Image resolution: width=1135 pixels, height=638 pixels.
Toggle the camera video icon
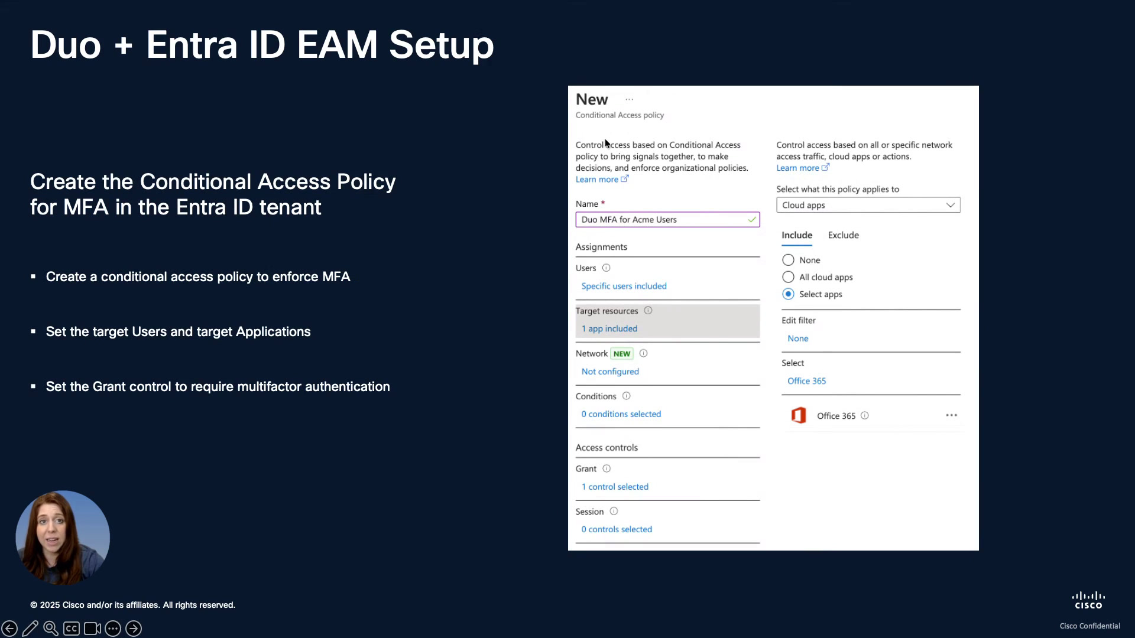coord(92,629)
